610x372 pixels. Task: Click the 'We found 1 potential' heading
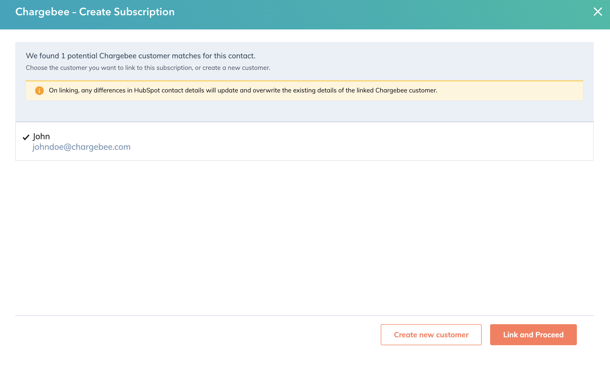click(140, 56)
